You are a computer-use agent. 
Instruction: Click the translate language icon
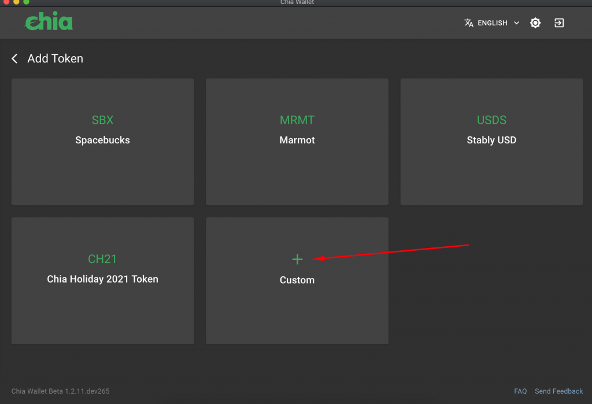coord(468,23)
